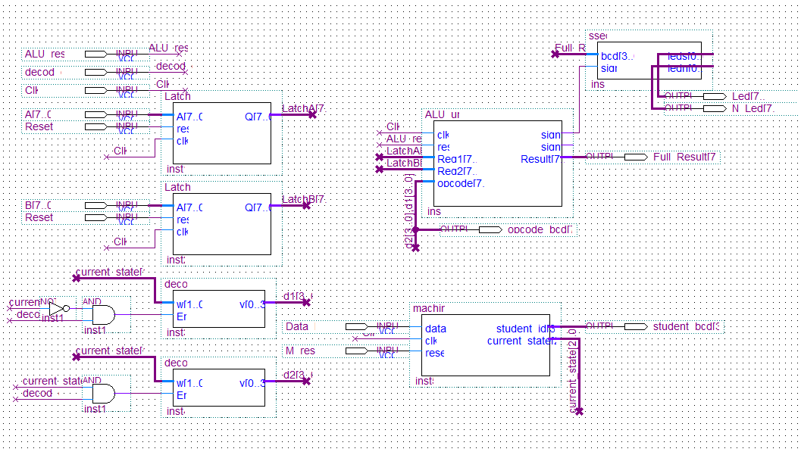Select the Led[7.. output pin symbol

tap(715, 96)
